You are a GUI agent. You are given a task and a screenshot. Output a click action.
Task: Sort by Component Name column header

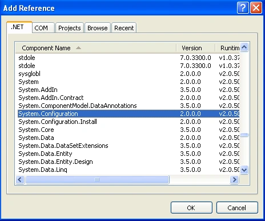point(96,48)
